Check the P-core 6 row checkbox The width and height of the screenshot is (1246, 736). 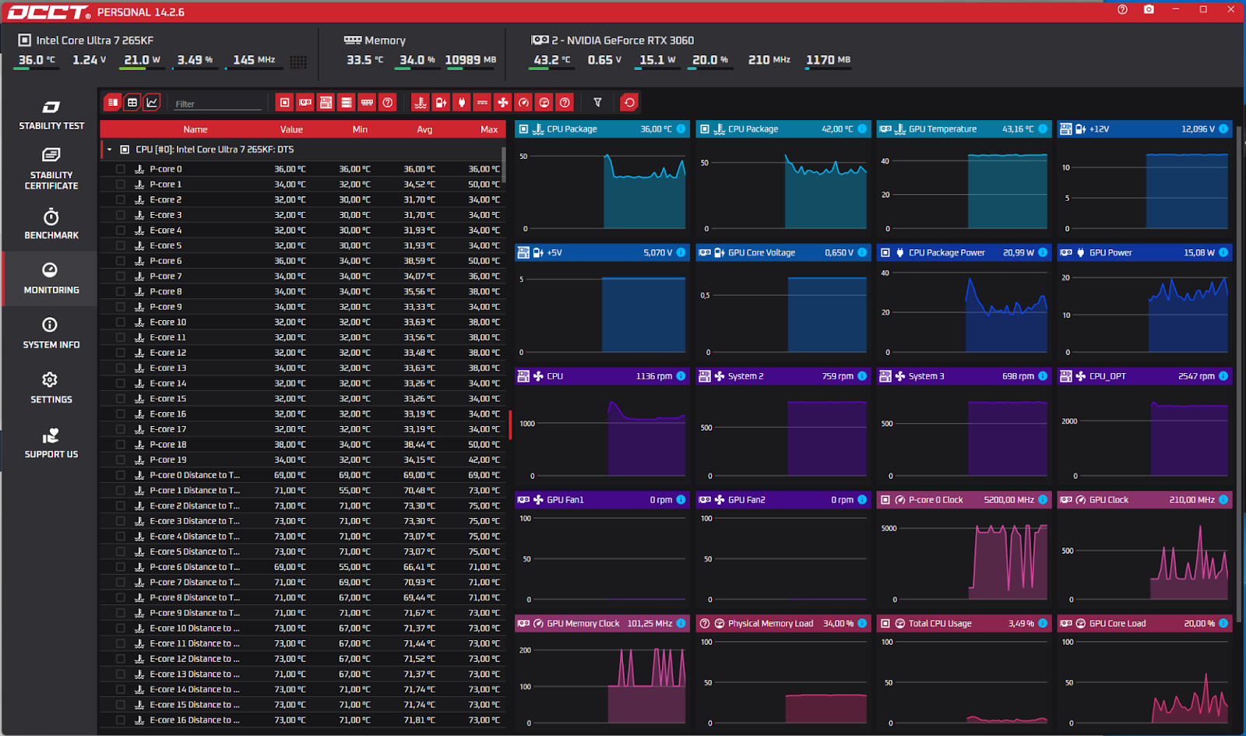121,261
